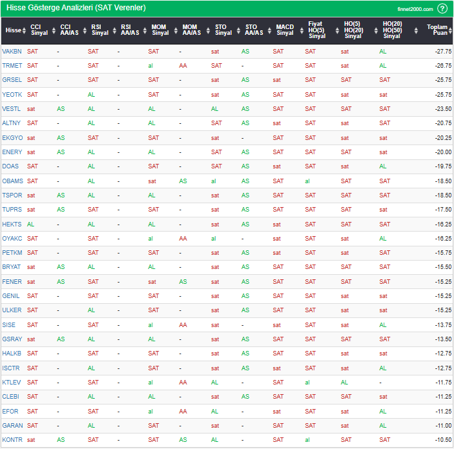This screenshot has width=454, height=449.
Task: Click the CCI AA/AS column header
Action: (x=69, y=30)
